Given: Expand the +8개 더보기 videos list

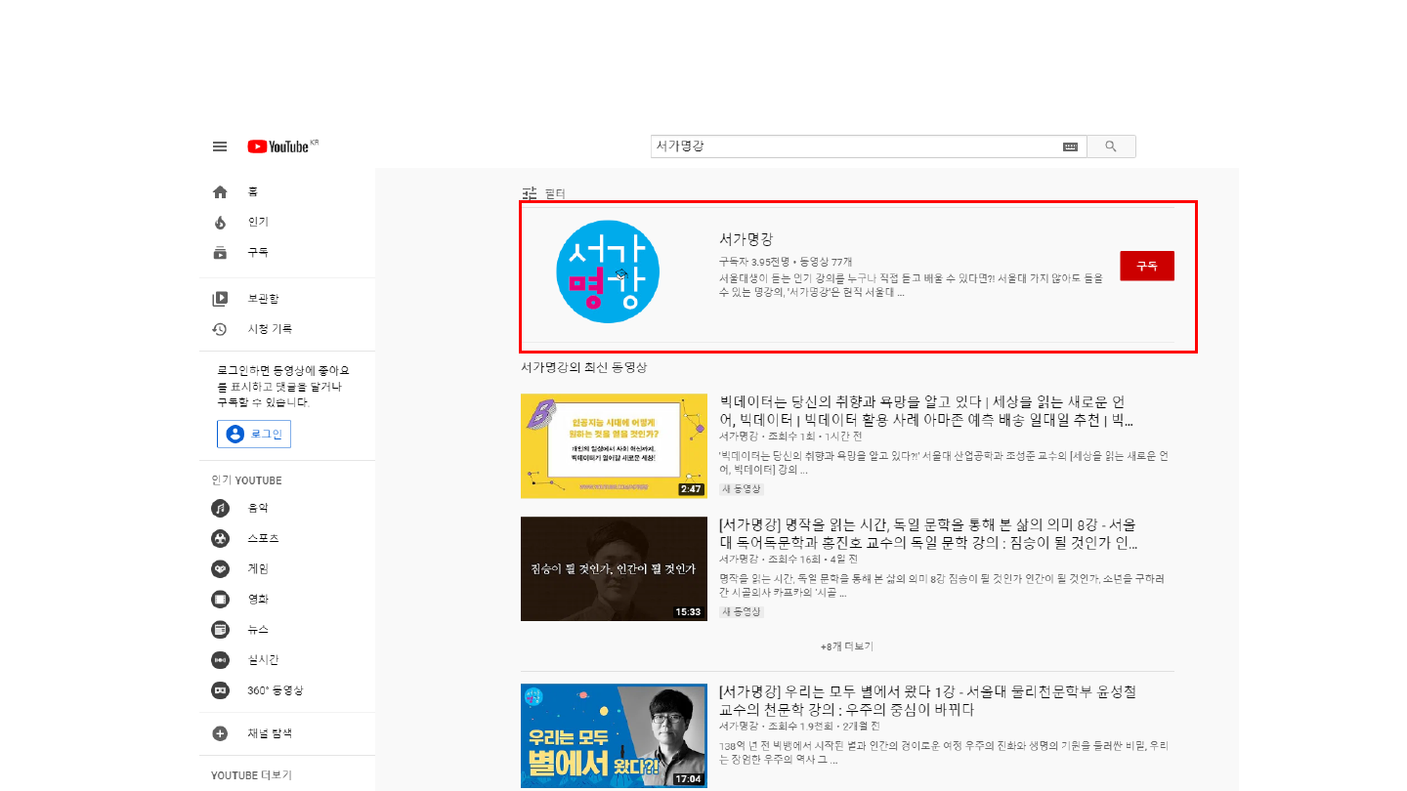Looking at the screenshot, I should tap(847, 646).
